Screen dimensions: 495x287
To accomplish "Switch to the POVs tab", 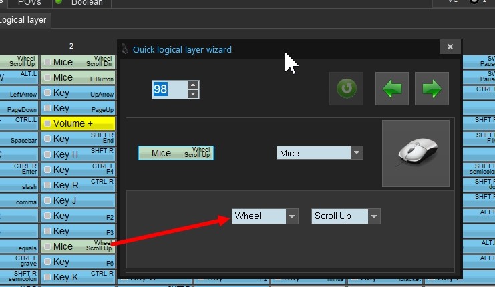I will [x=29, y=3].
